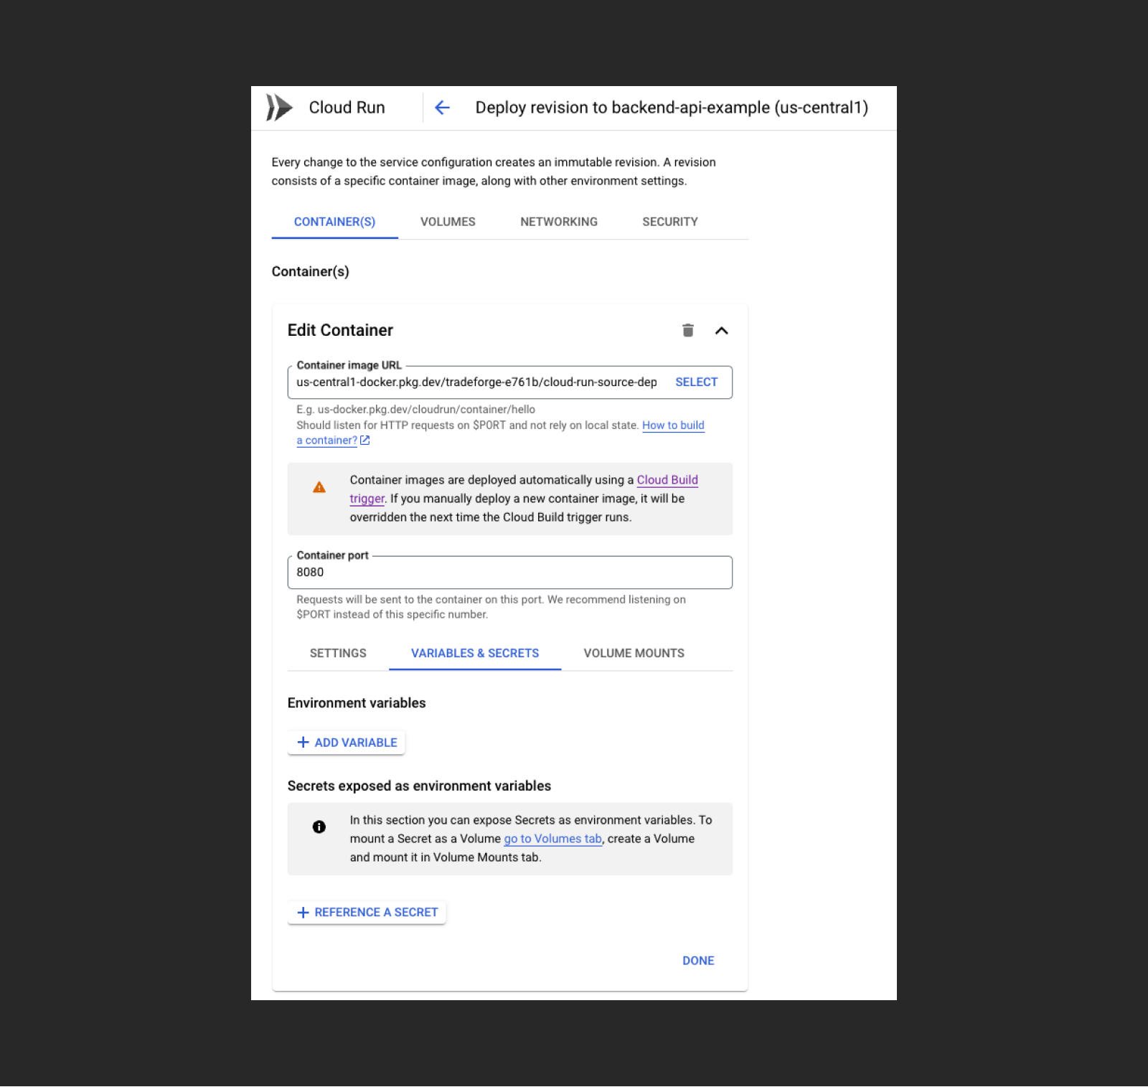Click the 'Container(s)' section heading

coord(310,271)
